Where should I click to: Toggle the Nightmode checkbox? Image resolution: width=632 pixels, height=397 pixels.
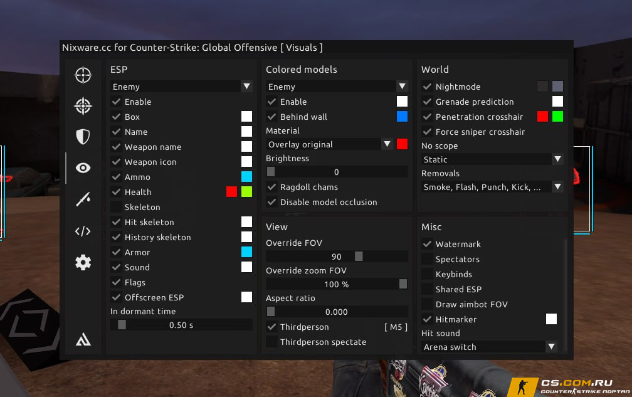(x=427, y=87)
